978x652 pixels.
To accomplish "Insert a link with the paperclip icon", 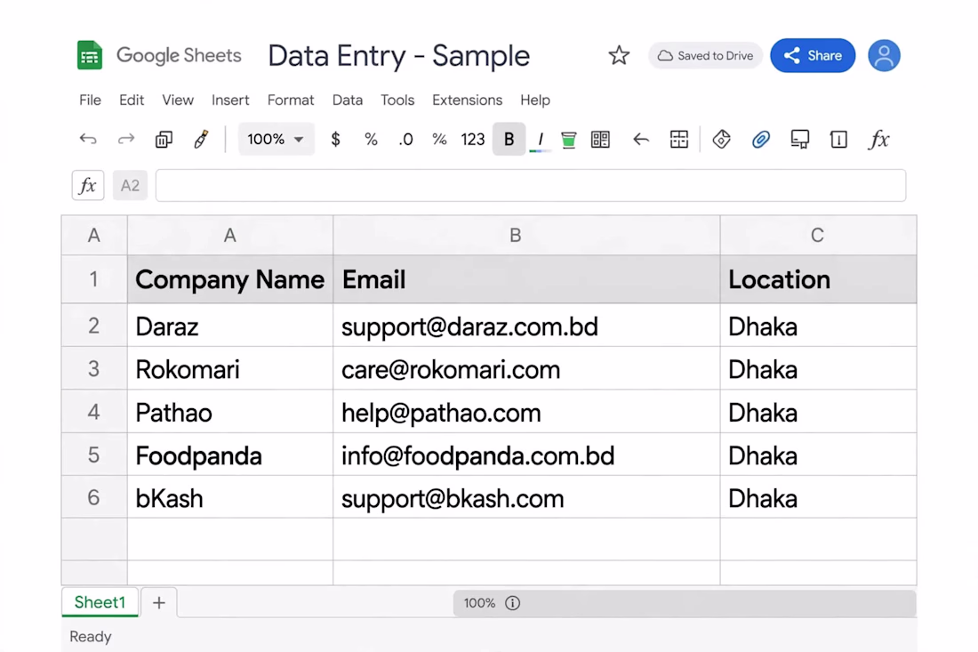I will coord(760,139).
